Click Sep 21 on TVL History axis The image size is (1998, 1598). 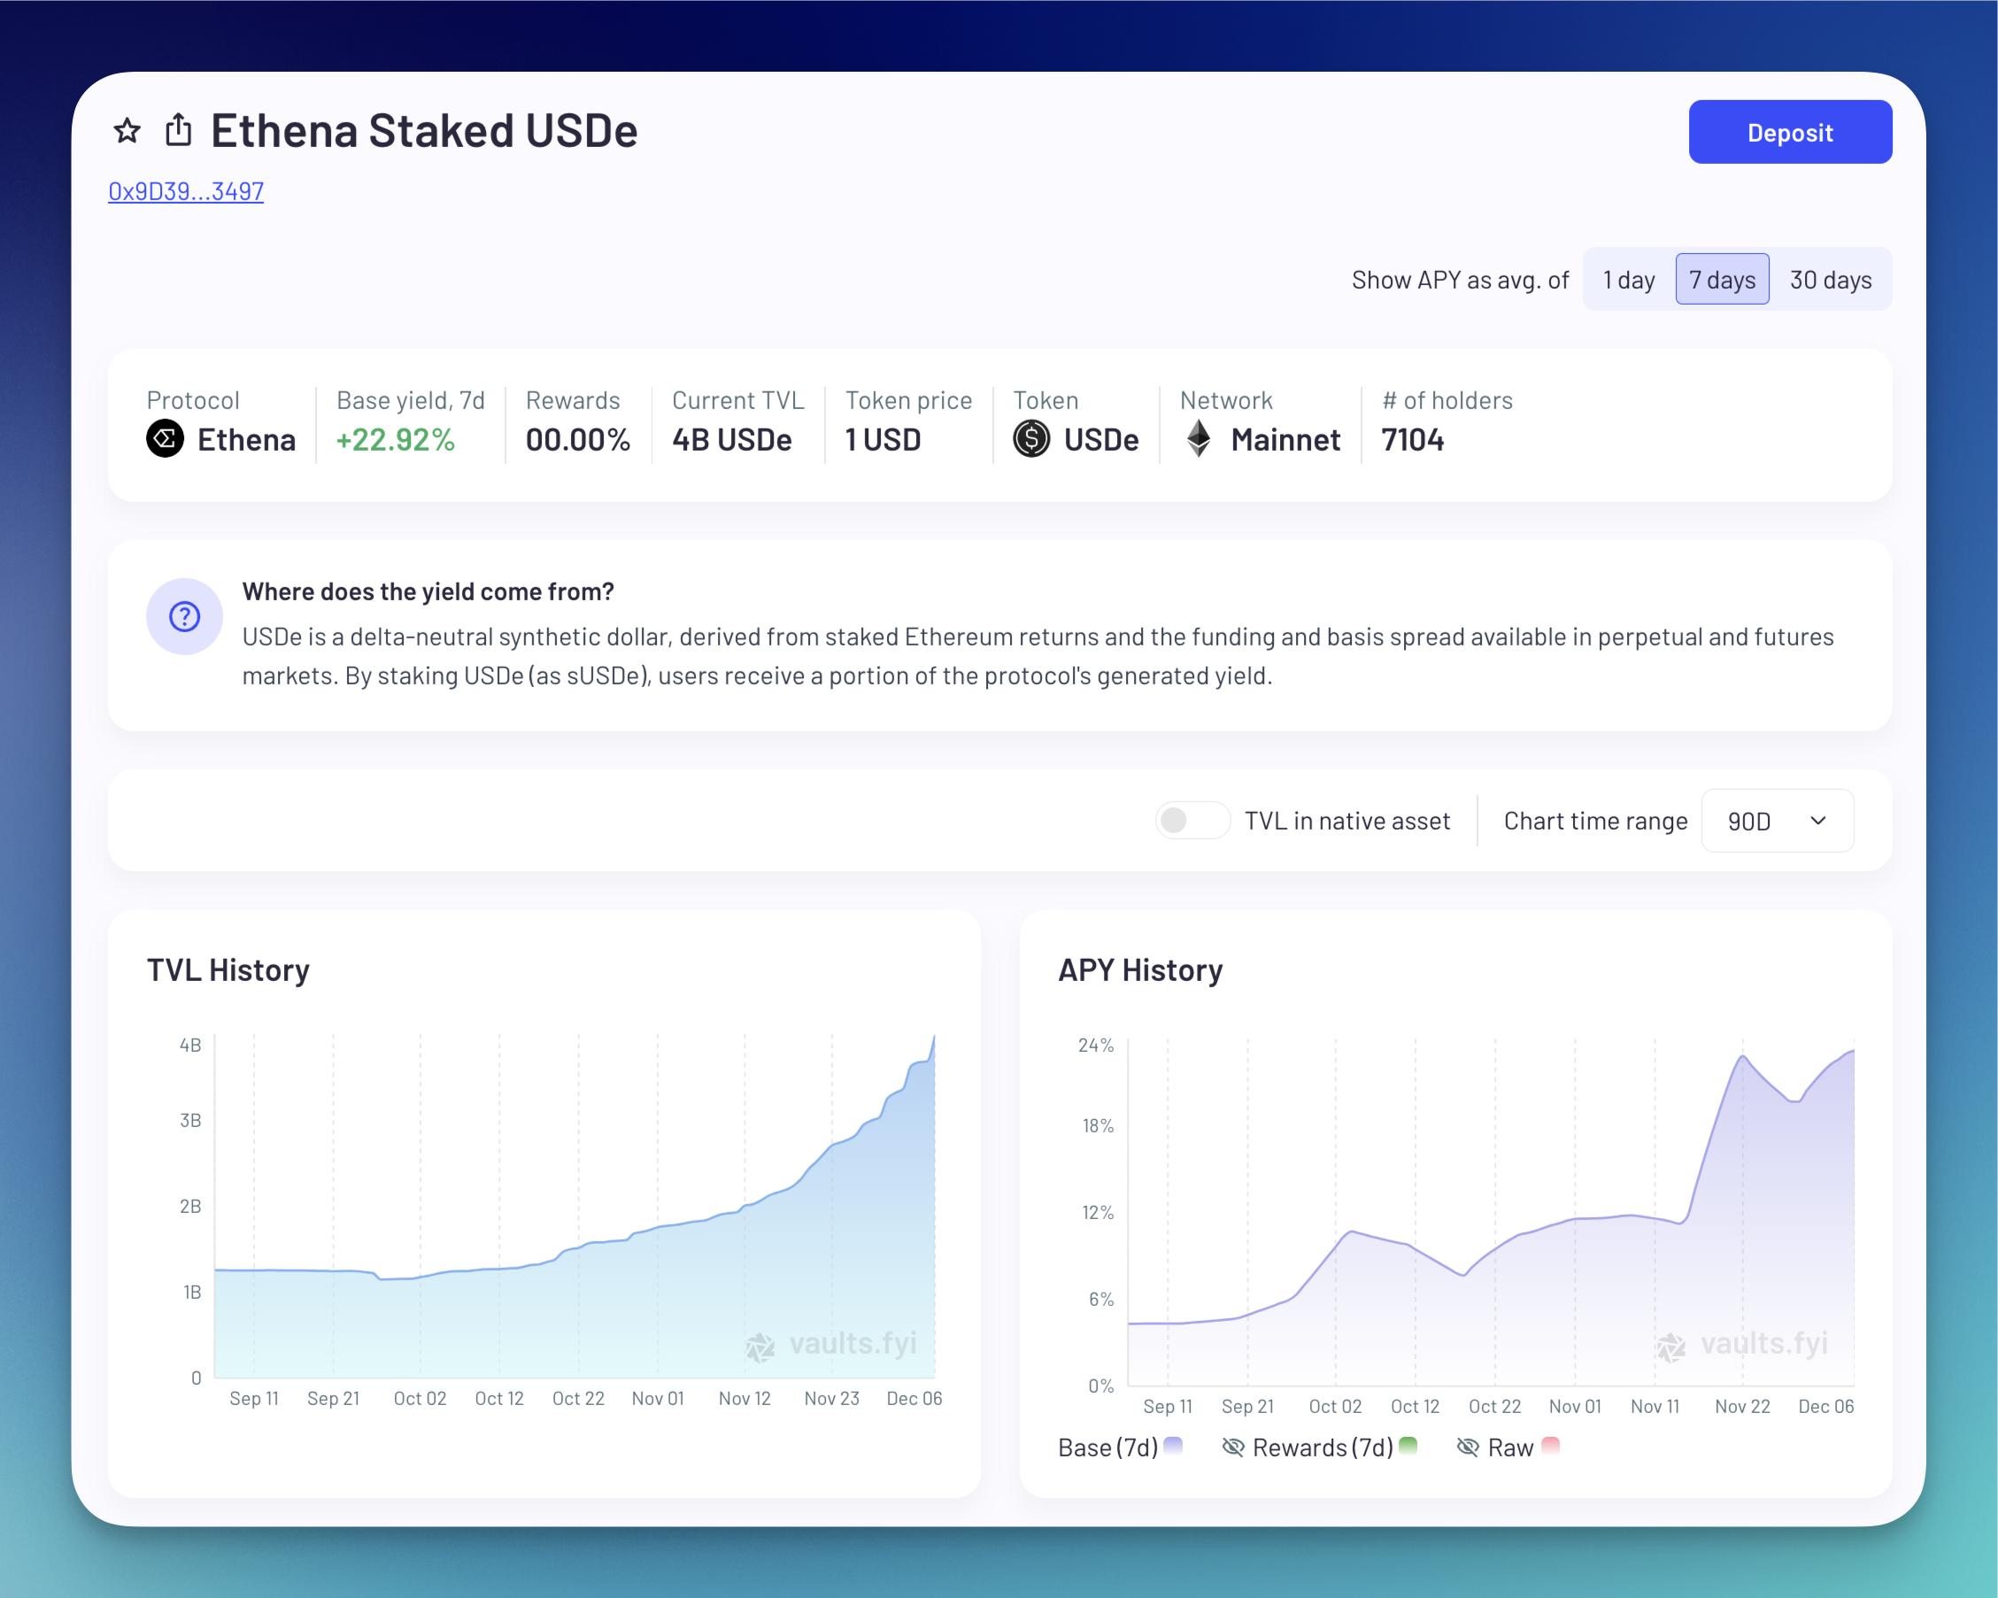pos(334,1398)
